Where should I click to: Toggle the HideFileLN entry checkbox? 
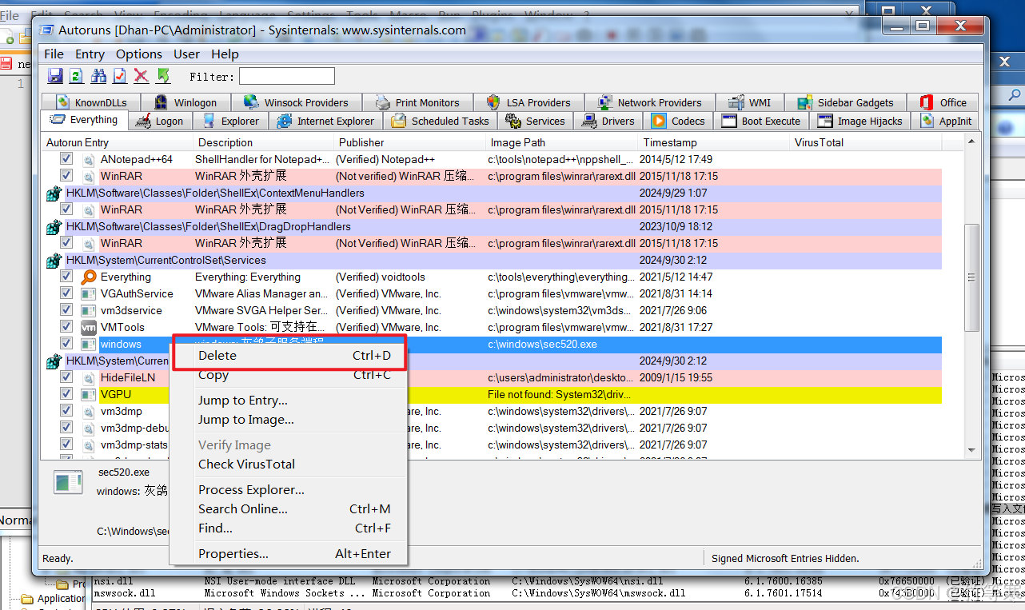(66, 377)
